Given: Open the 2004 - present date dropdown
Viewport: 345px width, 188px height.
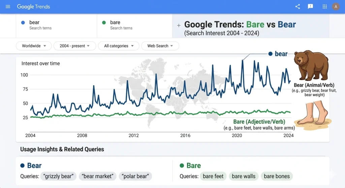Looking at the screenshot, I should click(74, 46).
